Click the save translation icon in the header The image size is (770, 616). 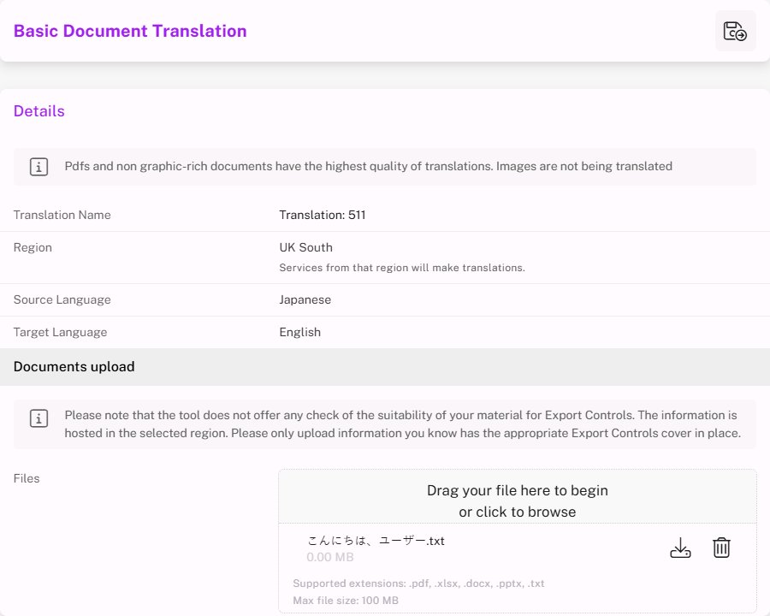coord(735,32)
